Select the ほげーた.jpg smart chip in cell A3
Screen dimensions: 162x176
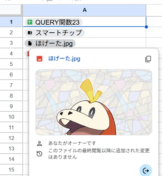[x=50, y=43]
